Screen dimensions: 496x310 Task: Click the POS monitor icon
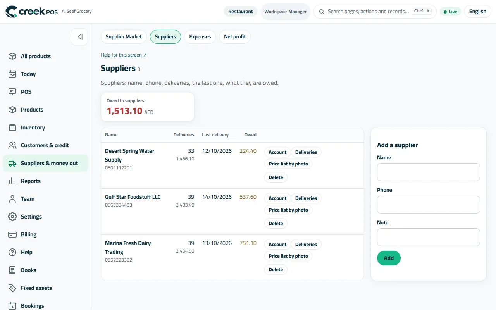click(12, 92)
